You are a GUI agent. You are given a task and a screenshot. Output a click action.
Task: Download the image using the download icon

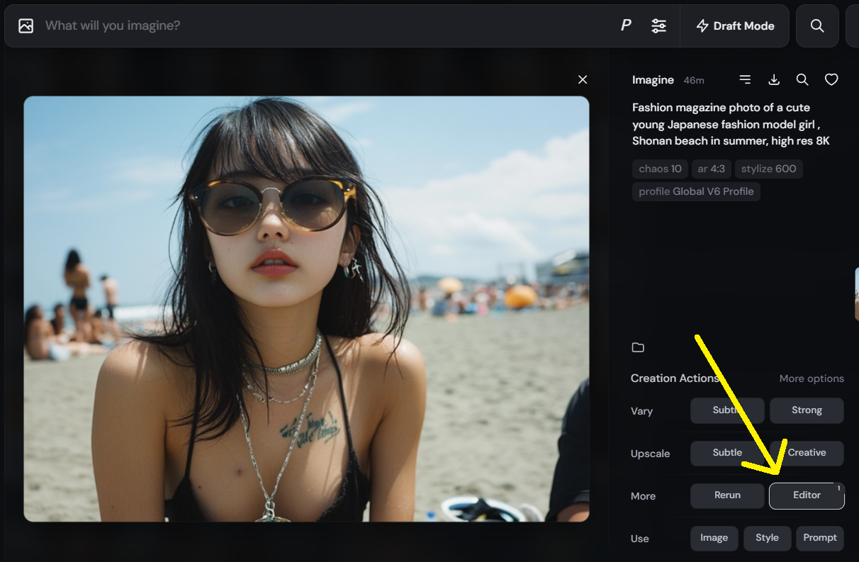point(774,79)
